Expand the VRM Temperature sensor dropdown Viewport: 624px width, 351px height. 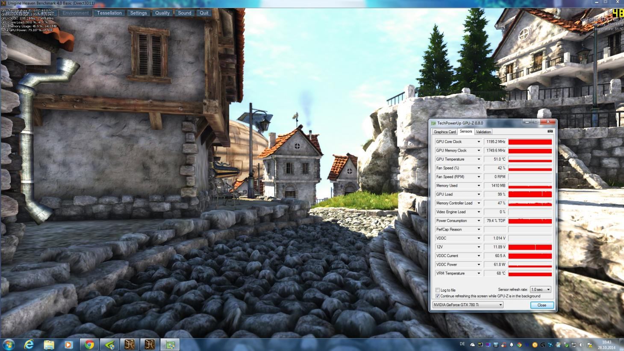pyautogui.click(x=479, y=273)
